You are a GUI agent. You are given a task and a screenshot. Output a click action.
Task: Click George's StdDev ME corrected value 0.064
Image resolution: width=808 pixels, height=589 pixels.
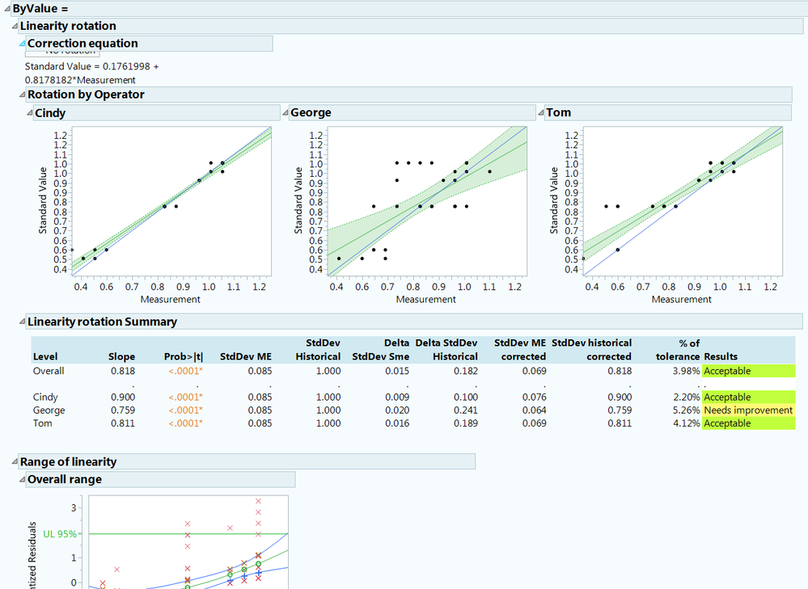(534, 410)
